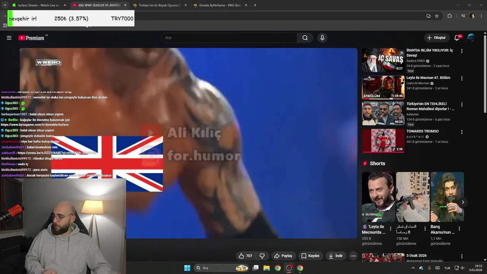Click the video player frame

click(x=188, y=143)
